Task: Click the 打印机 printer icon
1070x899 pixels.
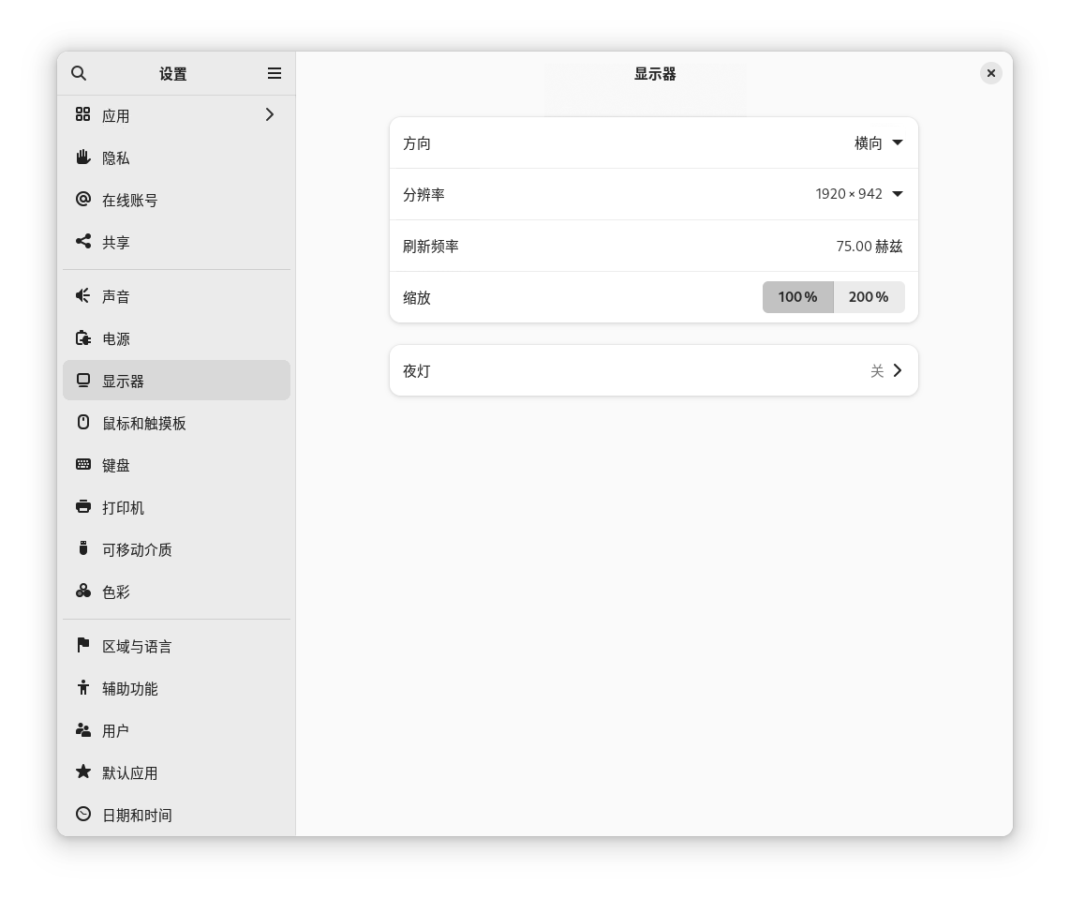Action: 83,506
